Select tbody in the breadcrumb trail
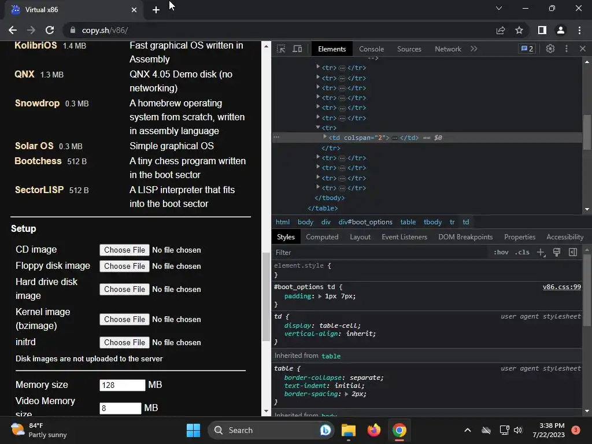Screen dimensions: 592x444 coord(432,222)
